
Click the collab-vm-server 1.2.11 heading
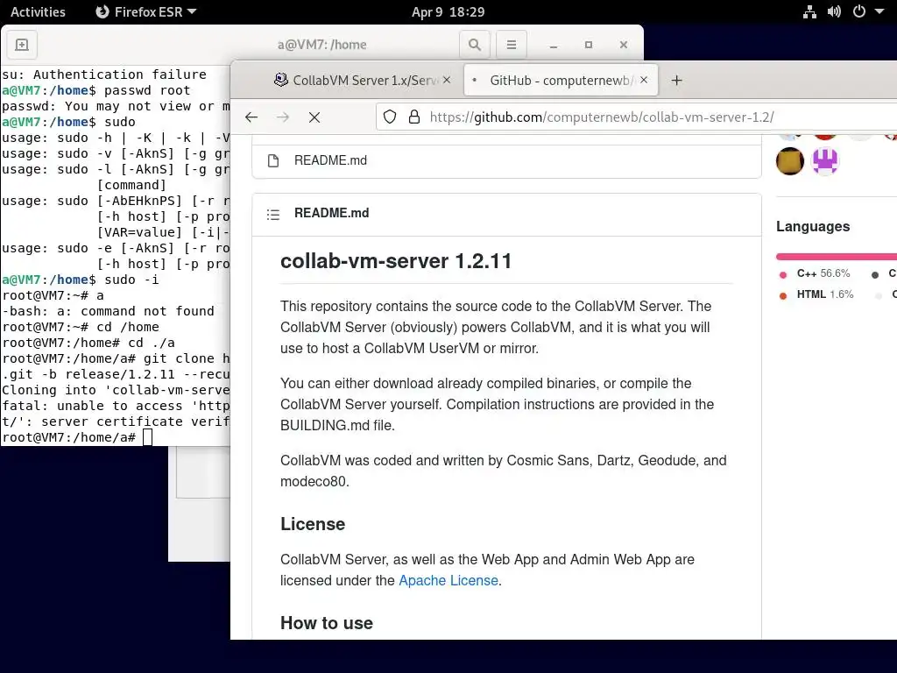396,261
